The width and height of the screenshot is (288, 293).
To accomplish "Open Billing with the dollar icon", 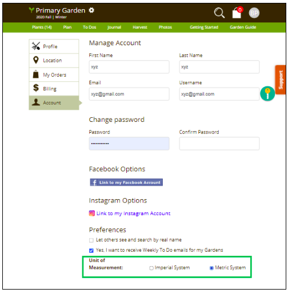I will click(x=54, y=89).
